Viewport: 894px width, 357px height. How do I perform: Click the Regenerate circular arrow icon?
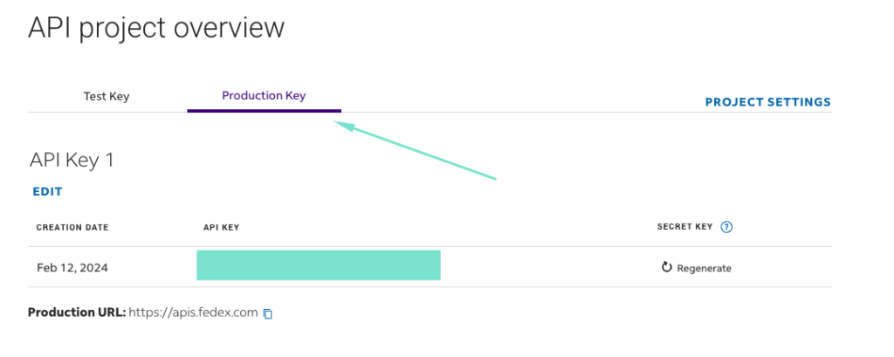click(x=666, y=267)
